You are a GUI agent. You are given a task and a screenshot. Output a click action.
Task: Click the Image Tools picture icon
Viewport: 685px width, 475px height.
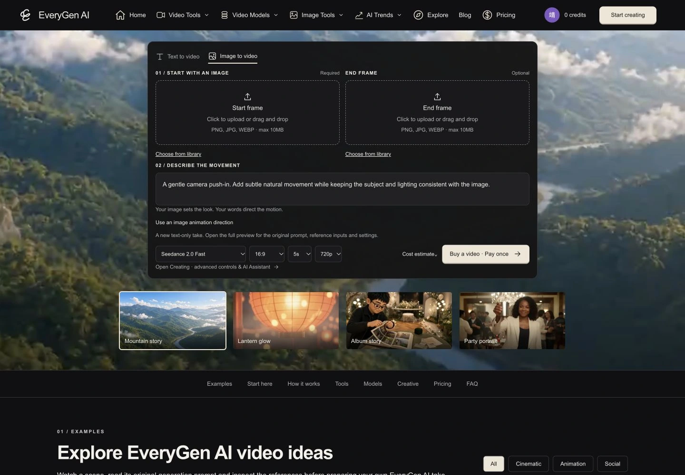[x=294, y=15]
